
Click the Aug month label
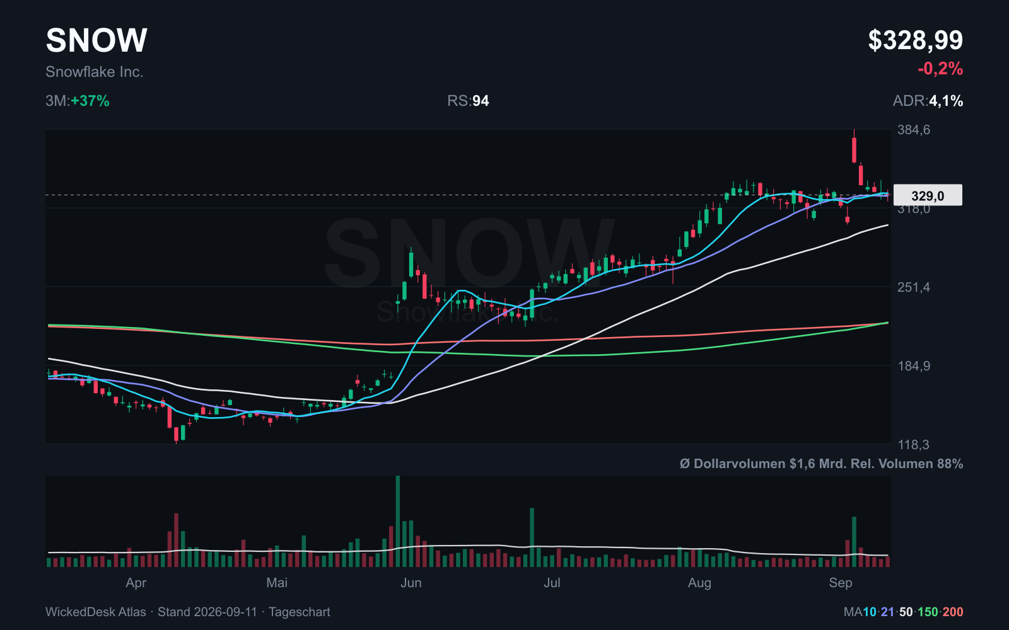(x=699, y=583)
